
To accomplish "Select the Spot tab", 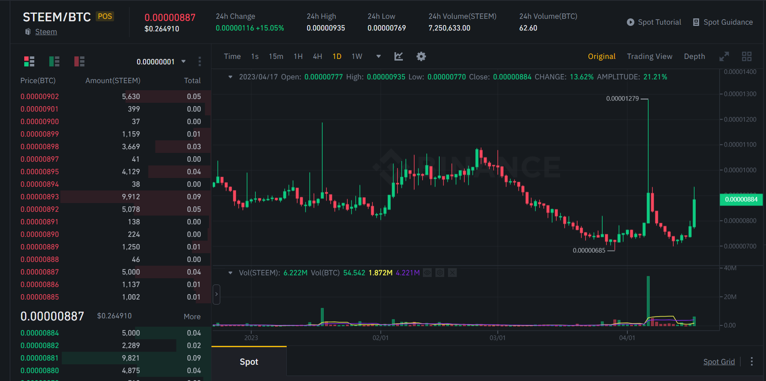I will pyautogui.click(x=249, y=362).
